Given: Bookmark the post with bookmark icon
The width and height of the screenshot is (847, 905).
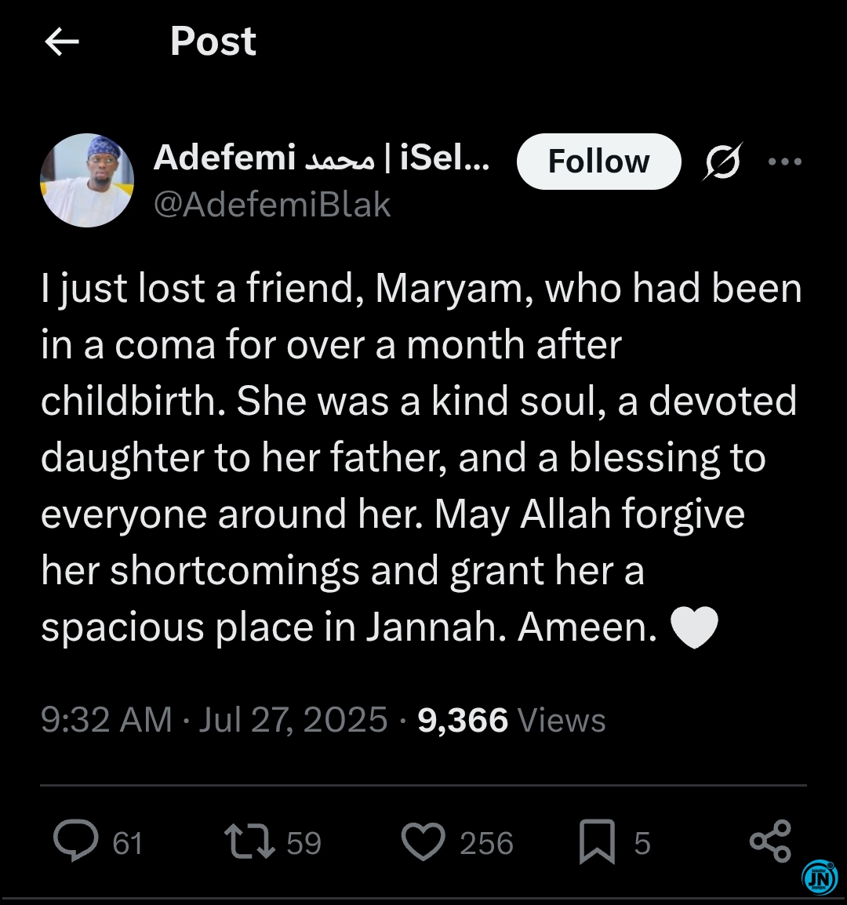Looking at the screenshot, I should [597, 841].
